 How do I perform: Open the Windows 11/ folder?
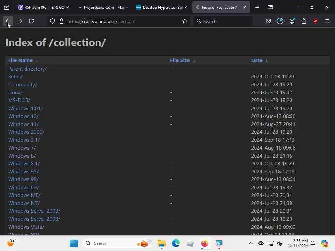point(23,124)
